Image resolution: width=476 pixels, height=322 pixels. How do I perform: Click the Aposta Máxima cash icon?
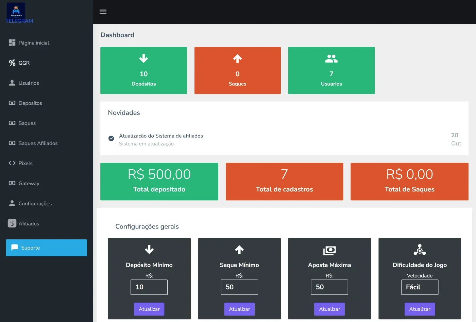coord(329,251)
